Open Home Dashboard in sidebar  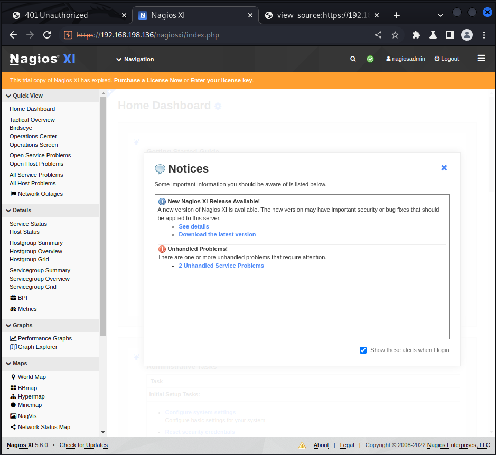pyautogui.click(x=32, y=109)
